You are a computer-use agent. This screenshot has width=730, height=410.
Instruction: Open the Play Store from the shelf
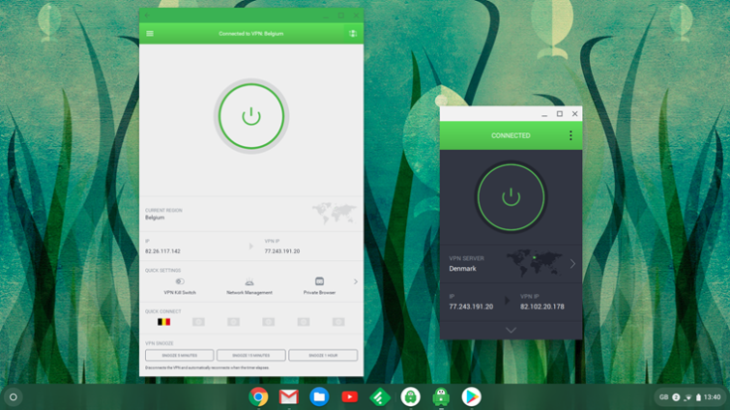coord(471,396)
